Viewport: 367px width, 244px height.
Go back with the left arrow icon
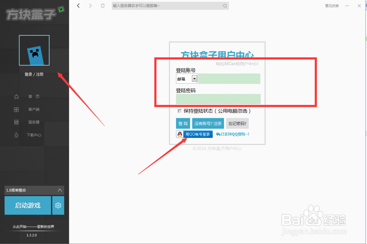click(x=79, y=5)
